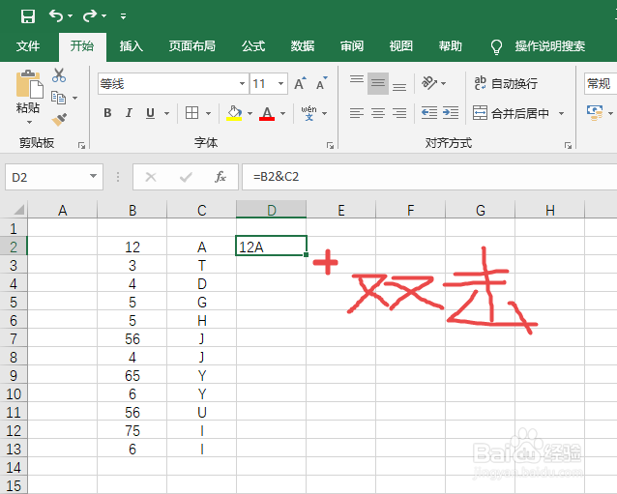
Task: Expand the 粘贴 options arrow
Action: click(29, 123)
